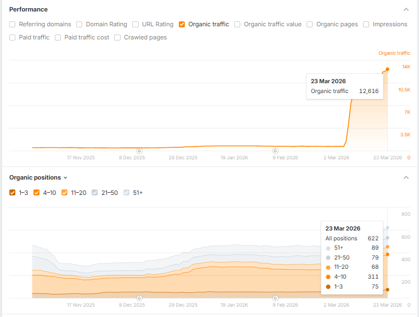Viewport: 419px width, 317px height.
Task: Check the Organic pages option
Action: (309, 24)
